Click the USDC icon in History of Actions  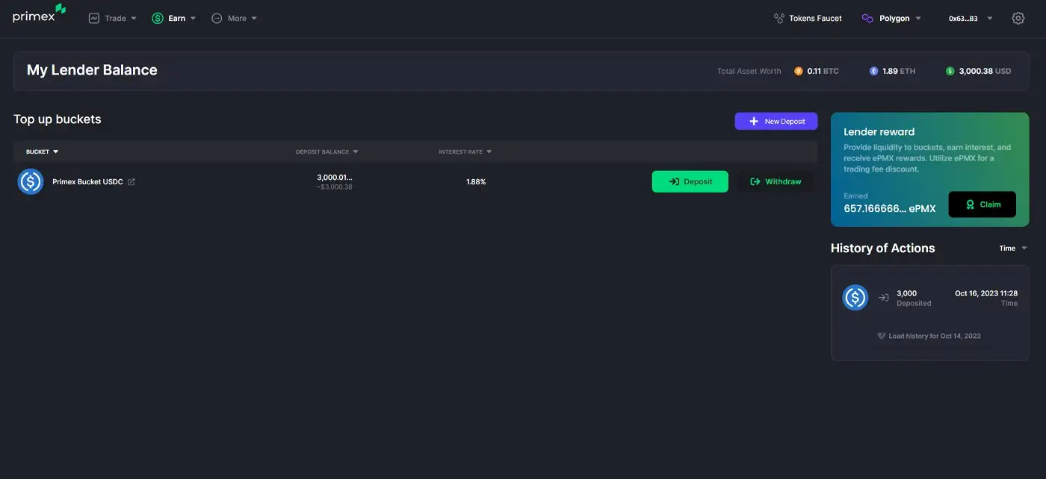point(855,298)
